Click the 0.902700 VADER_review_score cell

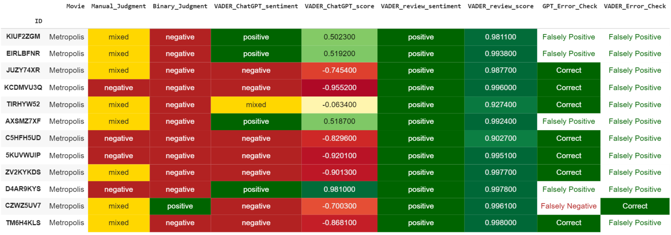tap(500, 139)
